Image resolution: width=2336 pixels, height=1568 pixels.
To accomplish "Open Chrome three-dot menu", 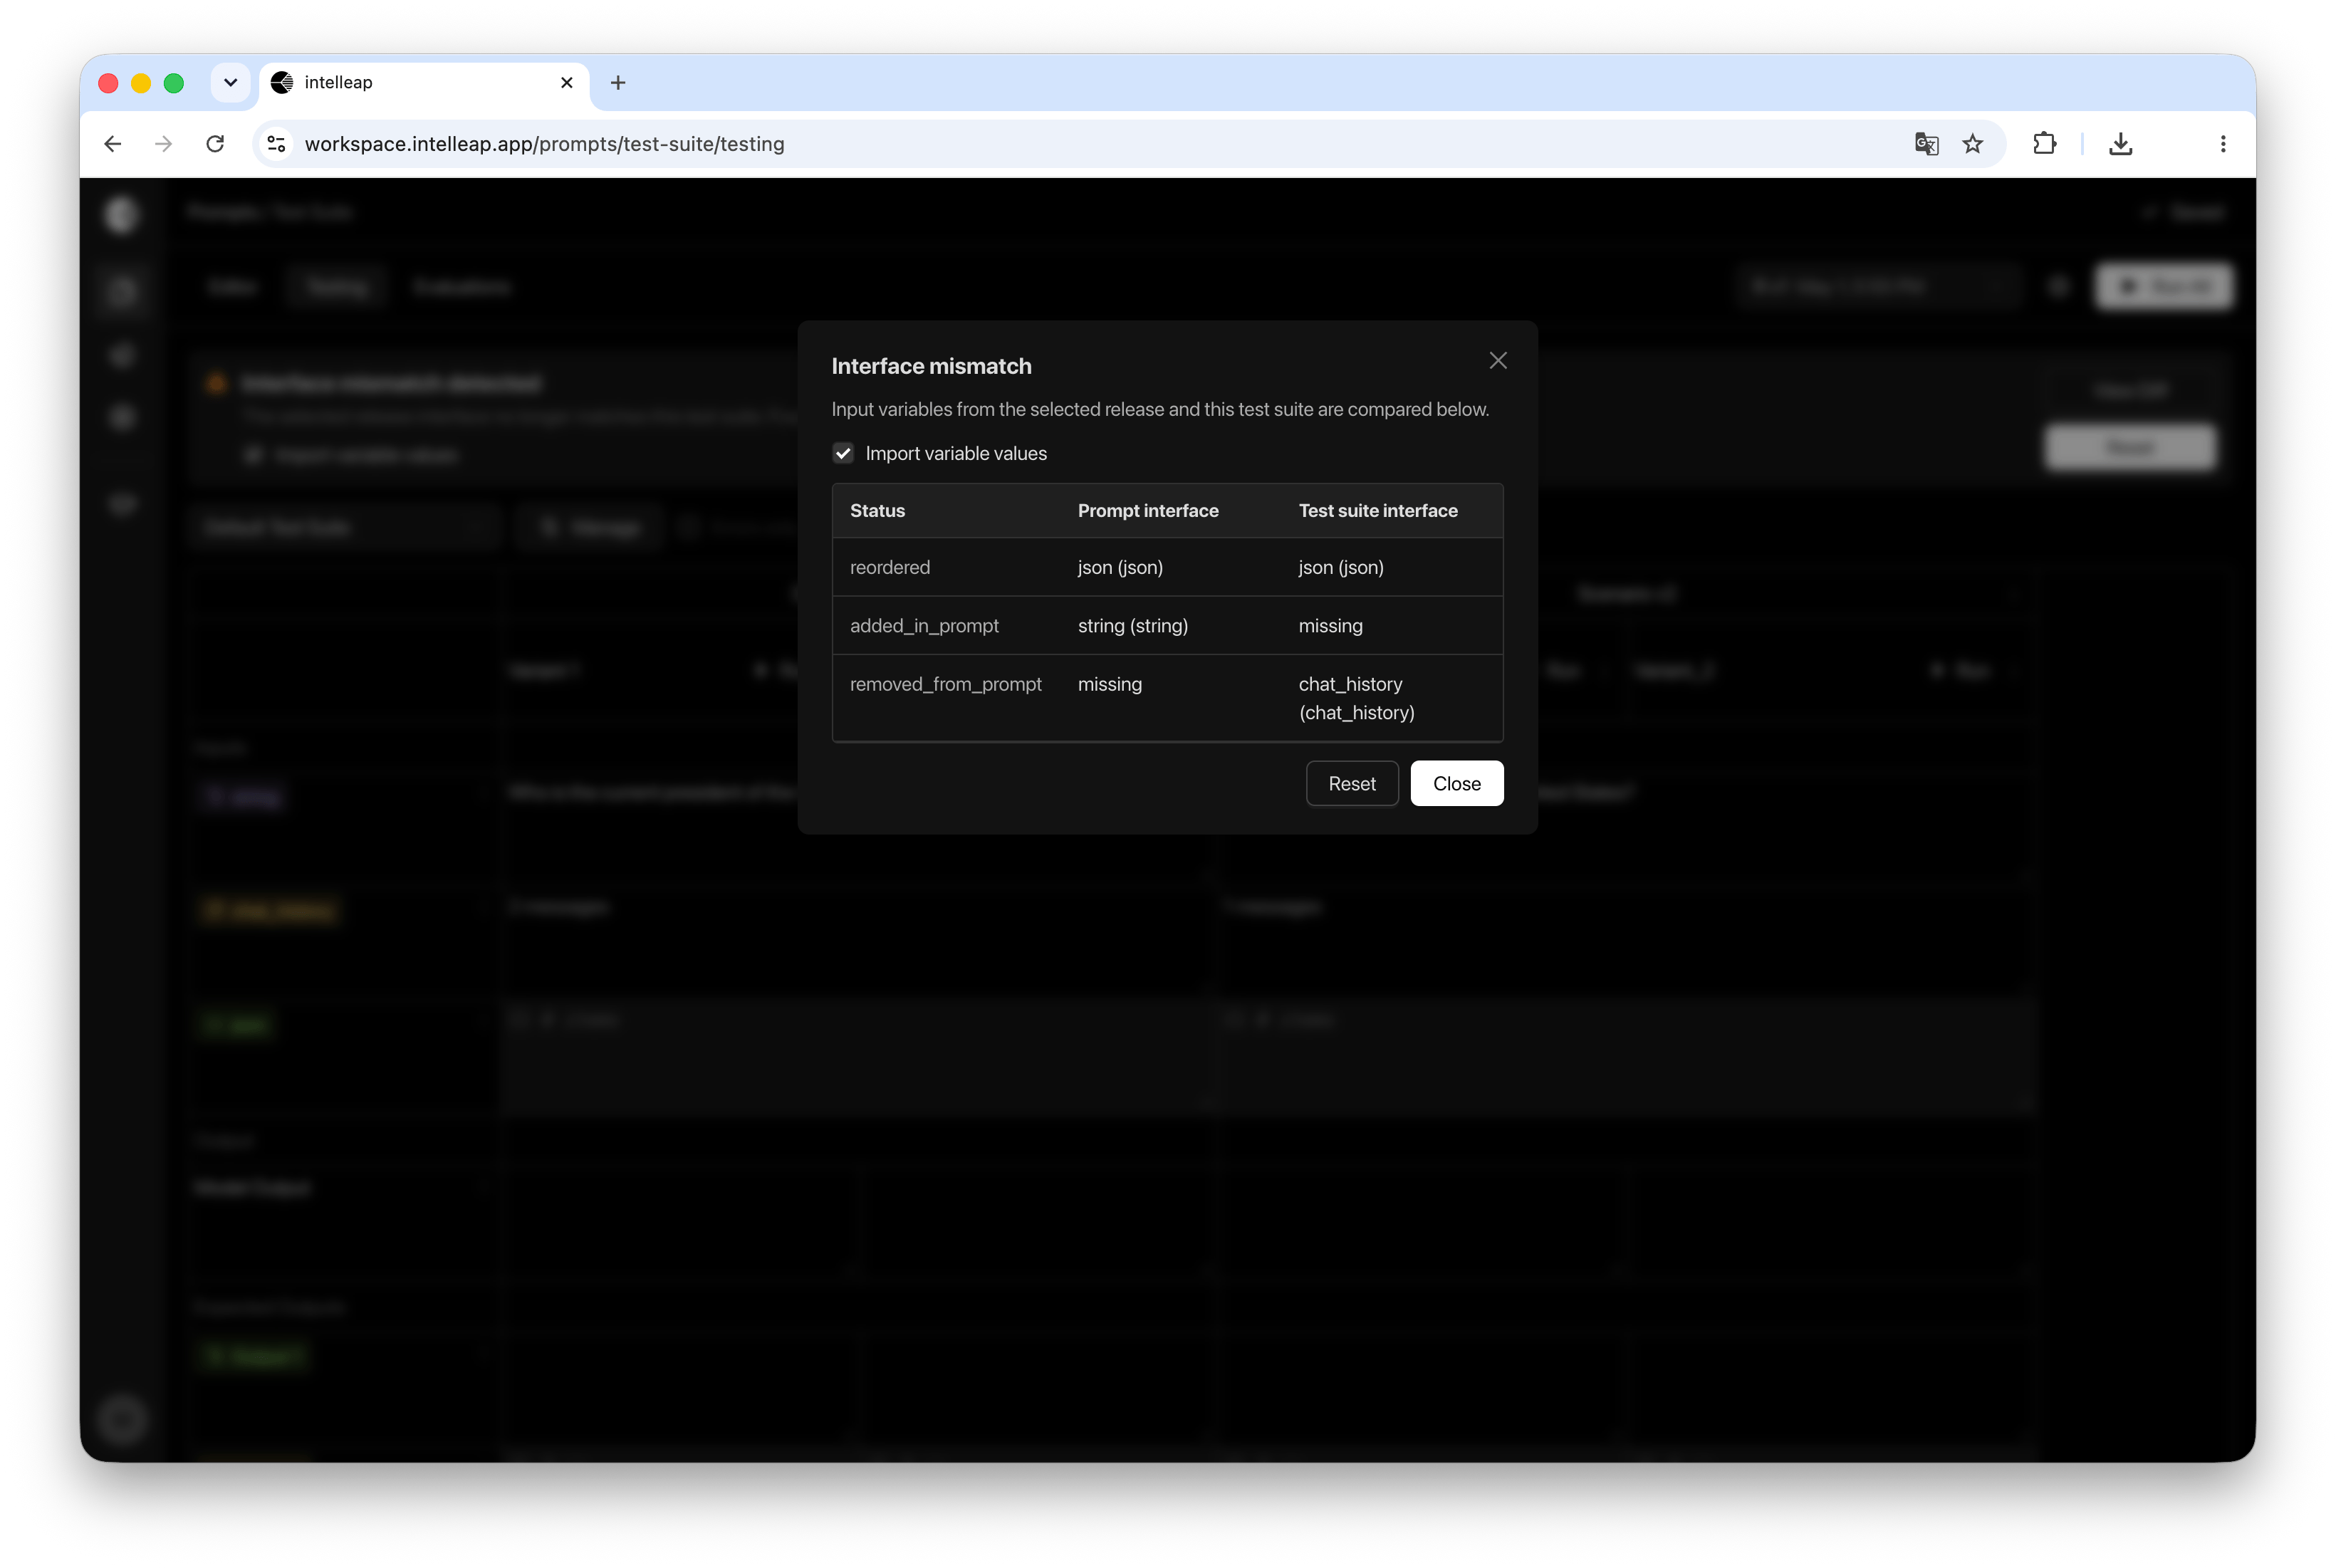I will 2222,144.
